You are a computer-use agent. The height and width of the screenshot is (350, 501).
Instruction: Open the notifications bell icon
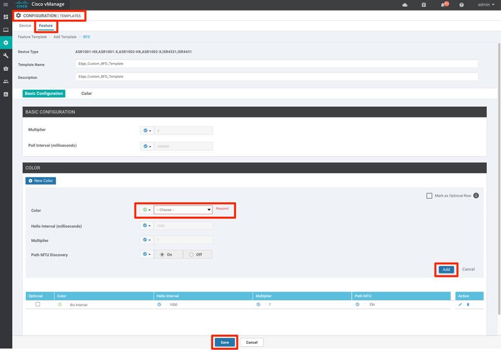[443, 5]
